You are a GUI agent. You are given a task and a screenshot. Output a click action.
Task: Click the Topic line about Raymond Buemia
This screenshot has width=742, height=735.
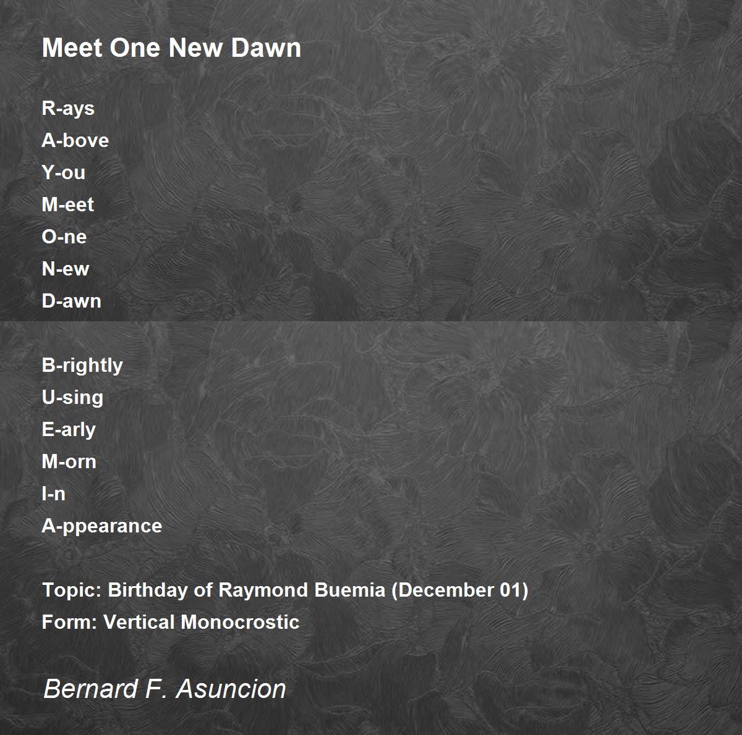285,590
